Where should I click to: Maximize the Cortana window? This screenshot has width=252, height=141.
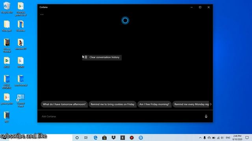200,7
